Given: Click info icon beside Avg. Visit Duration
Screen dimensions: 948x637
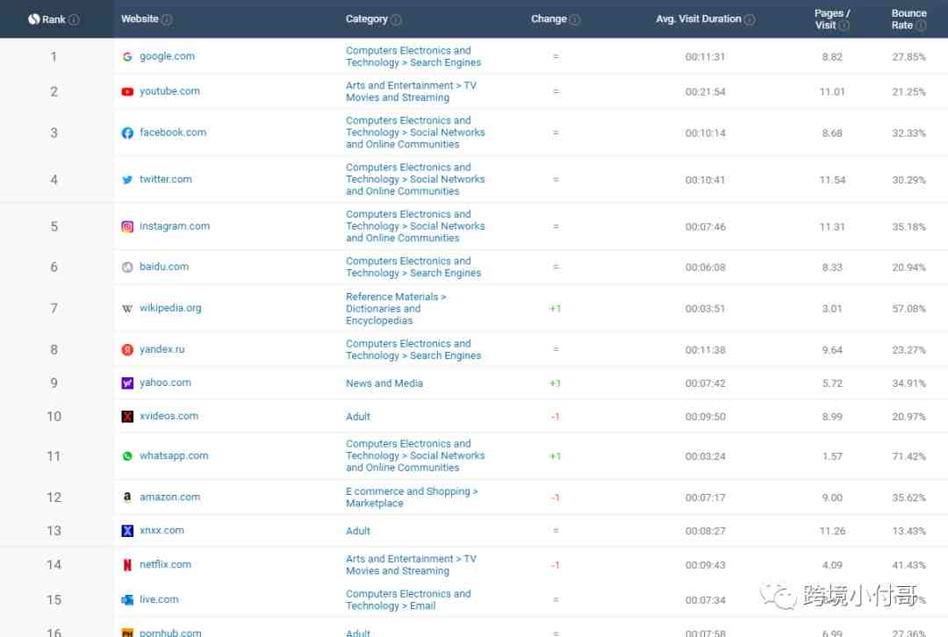Looking at the screenshot, I should [750, 19].
